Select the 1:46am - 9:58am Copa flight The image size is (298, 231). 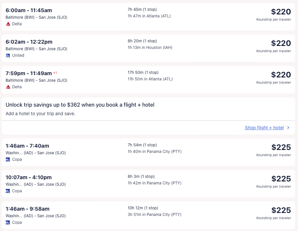[28, 209]
